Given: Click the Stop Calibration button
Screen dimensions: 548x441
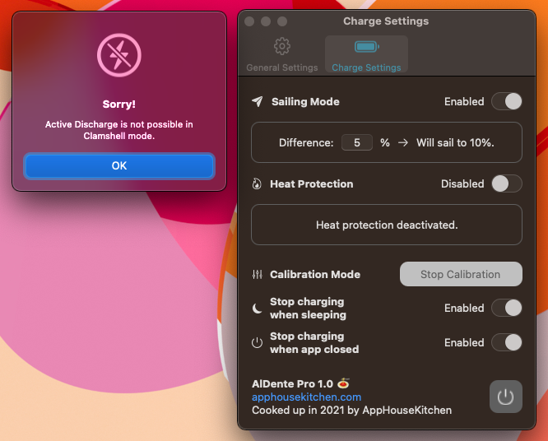Looking at the screenshot, I should click(461, 274).
